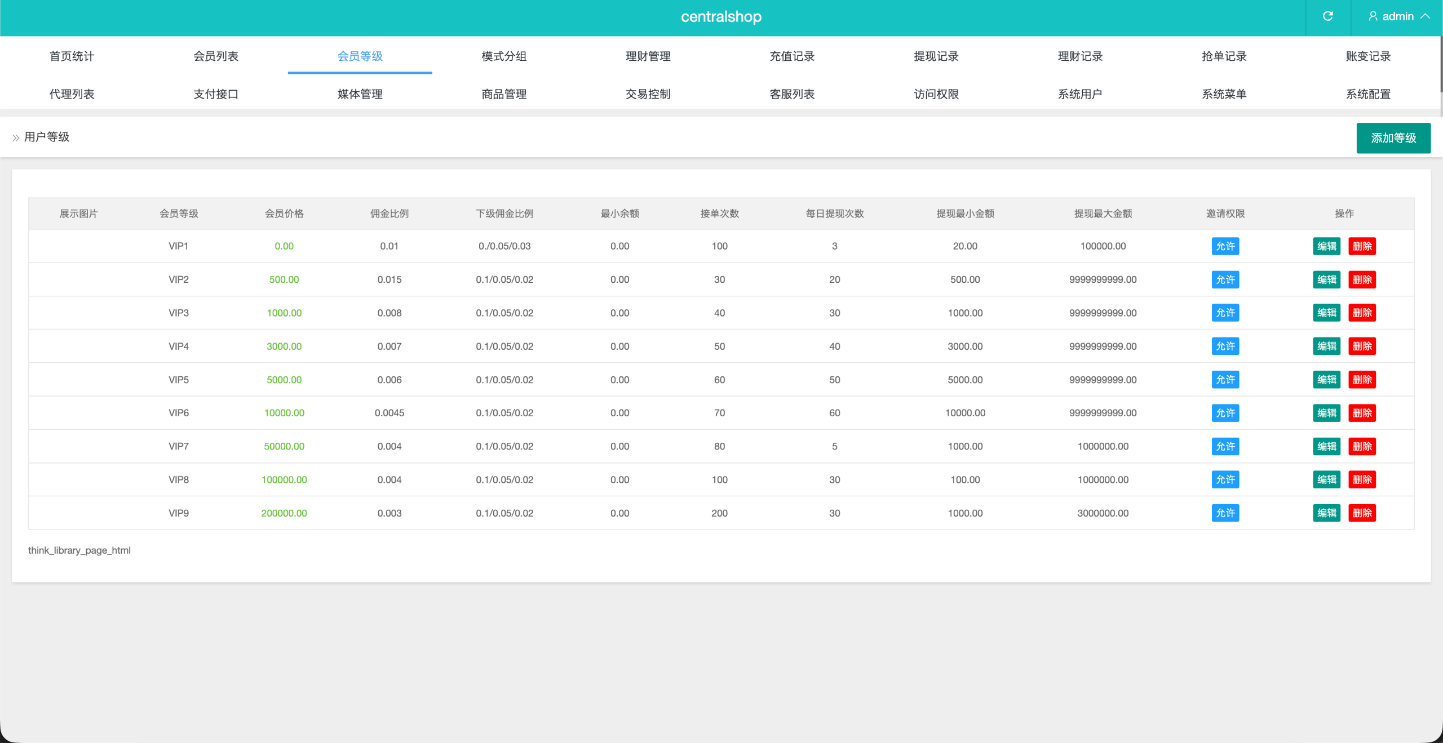Go to 系统配置 menu item
This screenshot has width=1443, height=743.
[1368, 94]
